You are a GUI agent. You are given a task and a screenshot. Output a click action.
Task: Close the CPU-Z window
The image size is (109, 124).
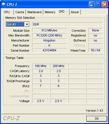[105, 4]
